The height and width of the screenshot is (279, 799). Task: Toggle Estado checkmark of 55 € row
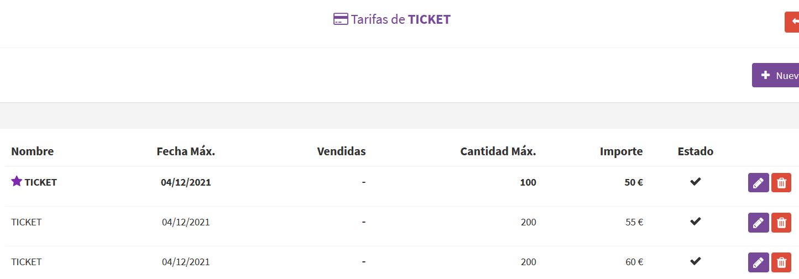pos(696,221)
